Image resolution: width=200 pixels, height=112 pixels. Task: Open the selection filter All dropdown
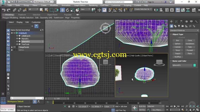[33, 9]
